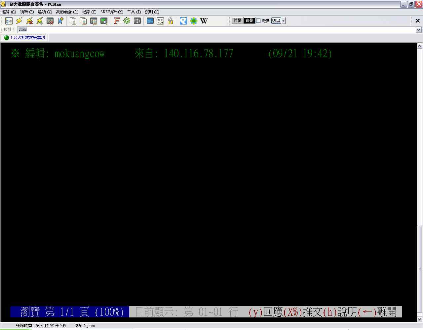
Task: Click the lightning icon with red X
Action: pyautogui.click(x=29, y=21)
